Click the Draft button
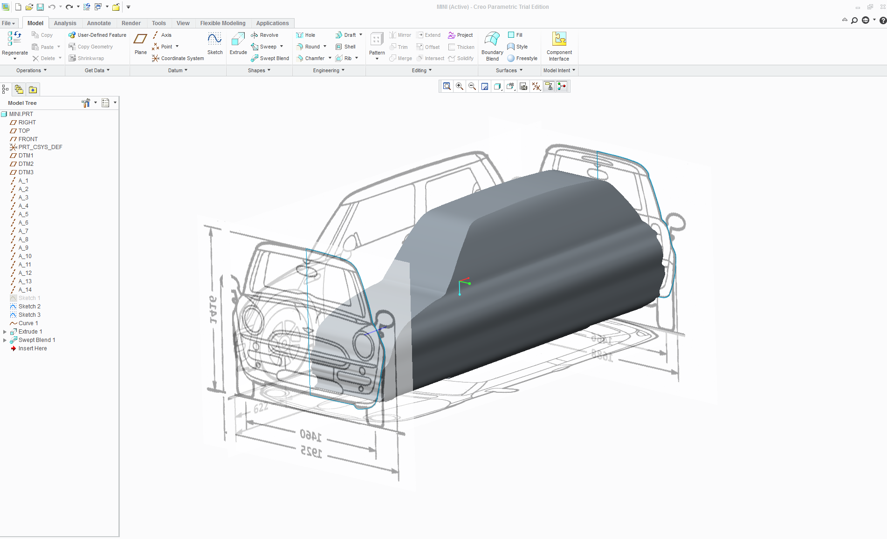The image size is (887, 539). [345, 35]
